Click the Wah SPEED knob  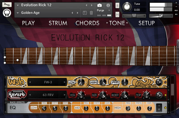(125, 82)
